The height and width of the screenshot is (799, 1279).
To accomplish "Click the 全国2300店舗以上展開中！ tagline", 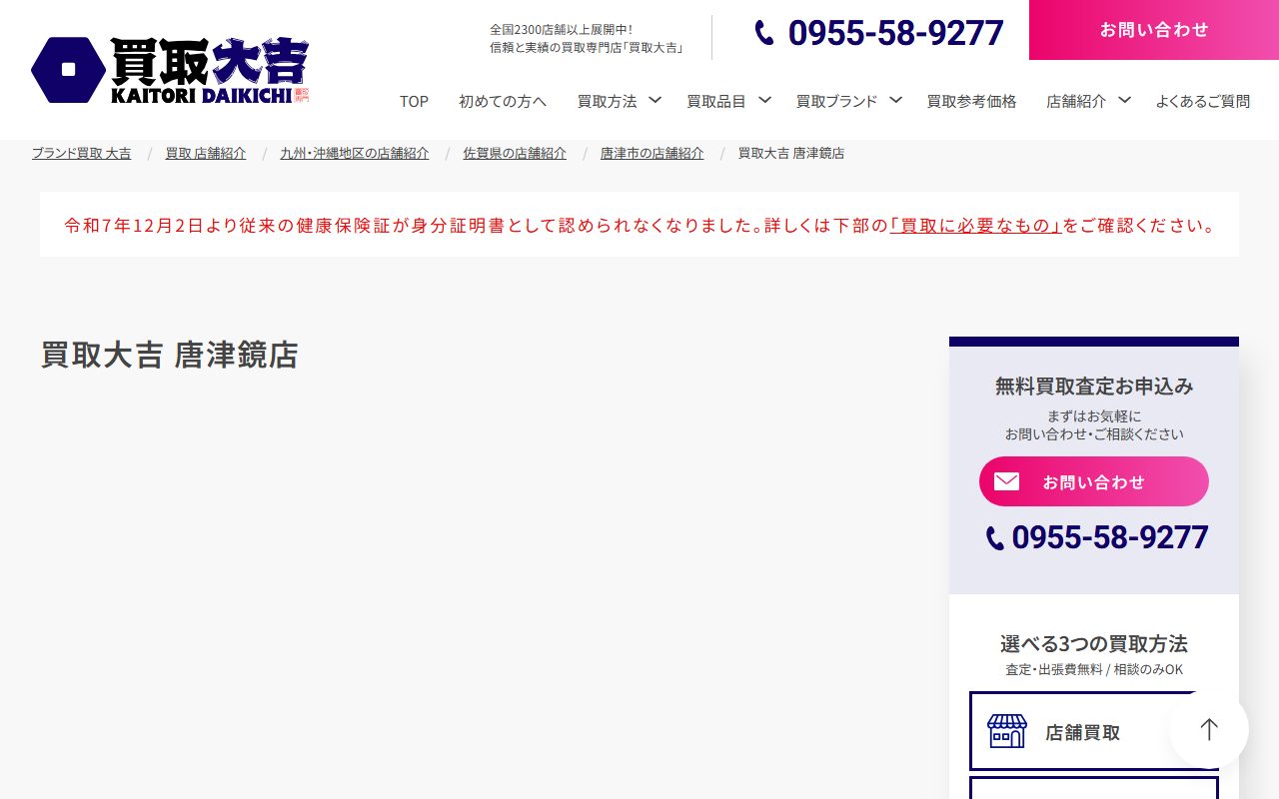I will click(x=562, y=29).
